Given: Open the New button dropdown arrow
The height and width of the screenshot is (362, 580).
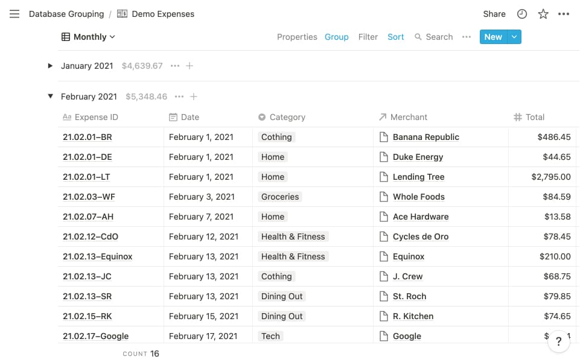Looking at the screenshot, I should coord(513,37).
